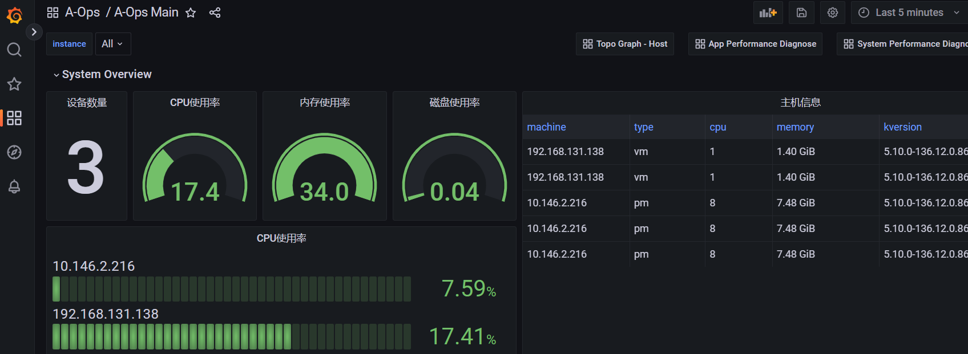This screenshot has height=354, width=968.
Task: Share the dashboard using share icon
Action: pyautogui.click(x=215, y=13)
